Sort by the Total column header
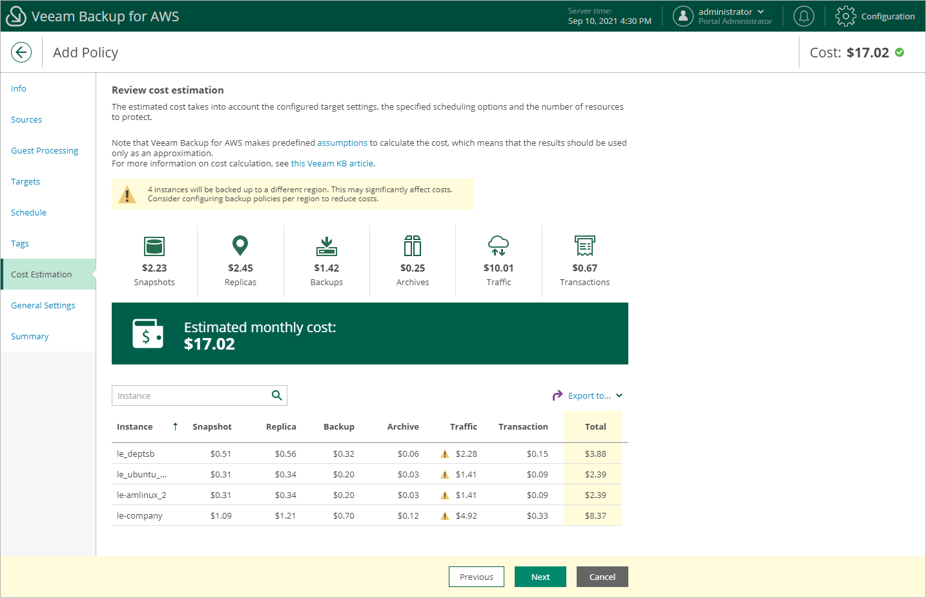The width and height of the screenshot is (926, 598). click(595, 426)
